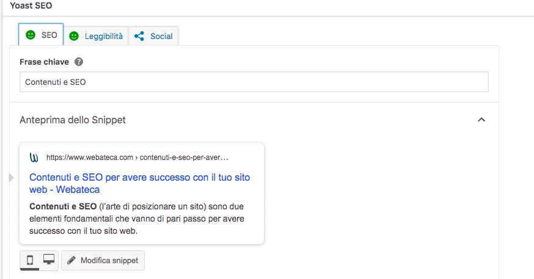Screen dimensions: 534x279
Task: Open the Frase chiave help question mark
Action: (x=79, y=62)
